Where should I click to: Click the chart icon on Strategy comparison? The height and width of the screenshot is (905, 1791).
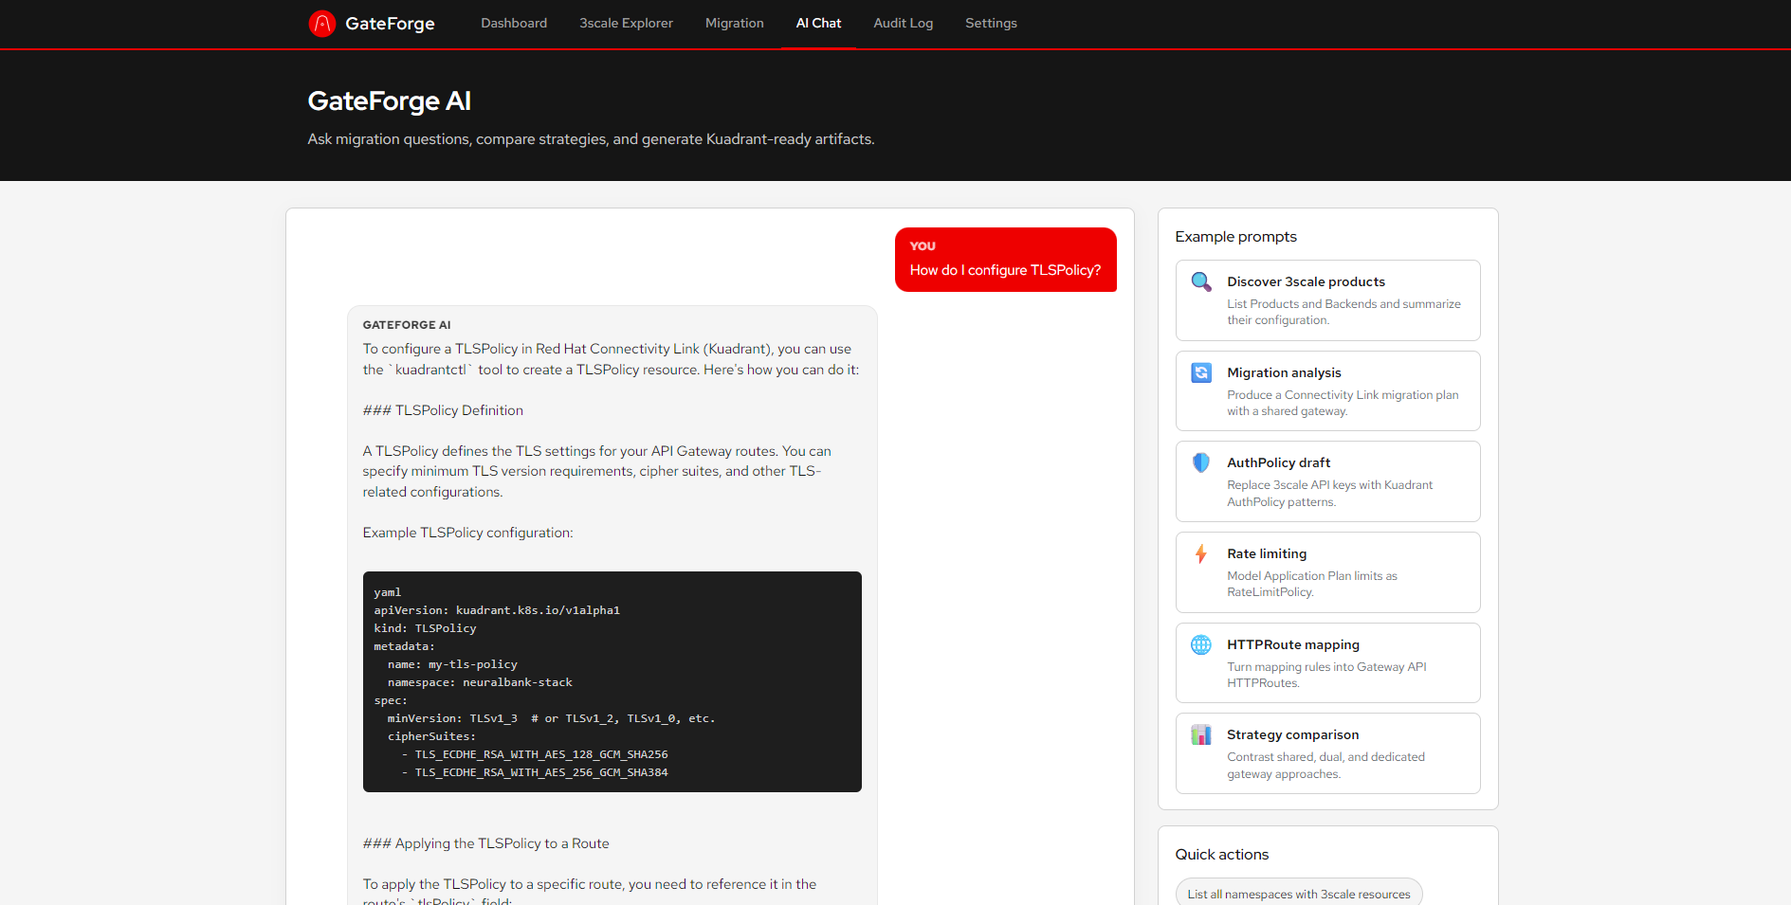pos(1201,734)
